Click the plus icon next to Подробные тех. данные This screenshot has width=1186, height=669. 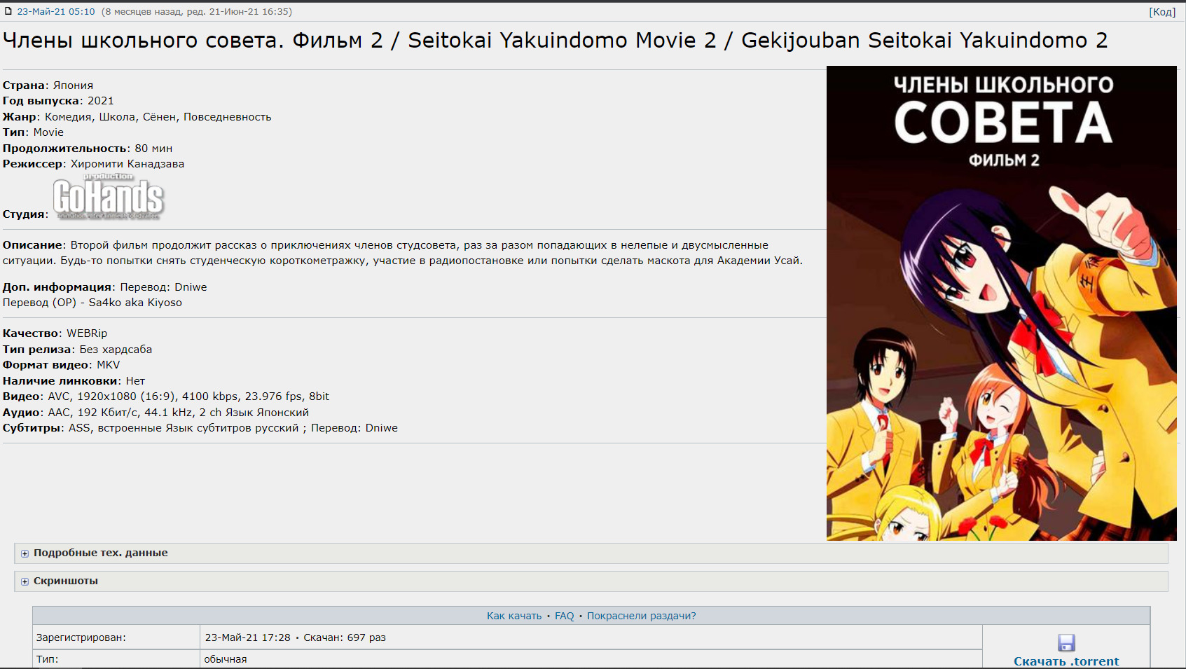click(25, 553)
